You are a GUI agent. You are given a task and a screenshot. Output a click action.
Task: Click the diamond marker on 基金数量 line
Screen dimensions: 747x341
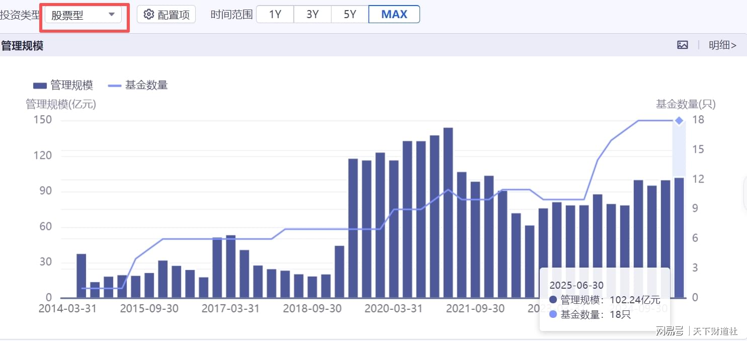pos(679,120)
